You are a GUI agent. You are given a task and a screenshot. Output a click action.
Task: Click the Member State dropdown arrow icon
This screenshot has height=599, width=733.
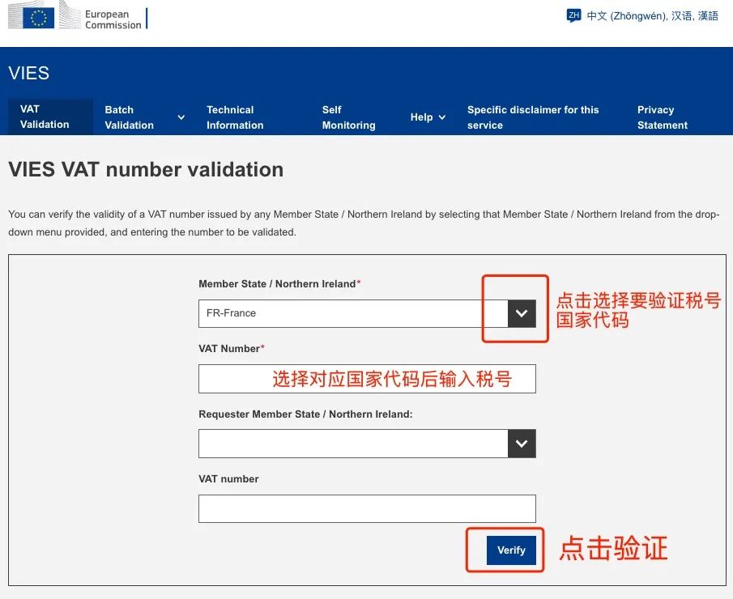522,313
